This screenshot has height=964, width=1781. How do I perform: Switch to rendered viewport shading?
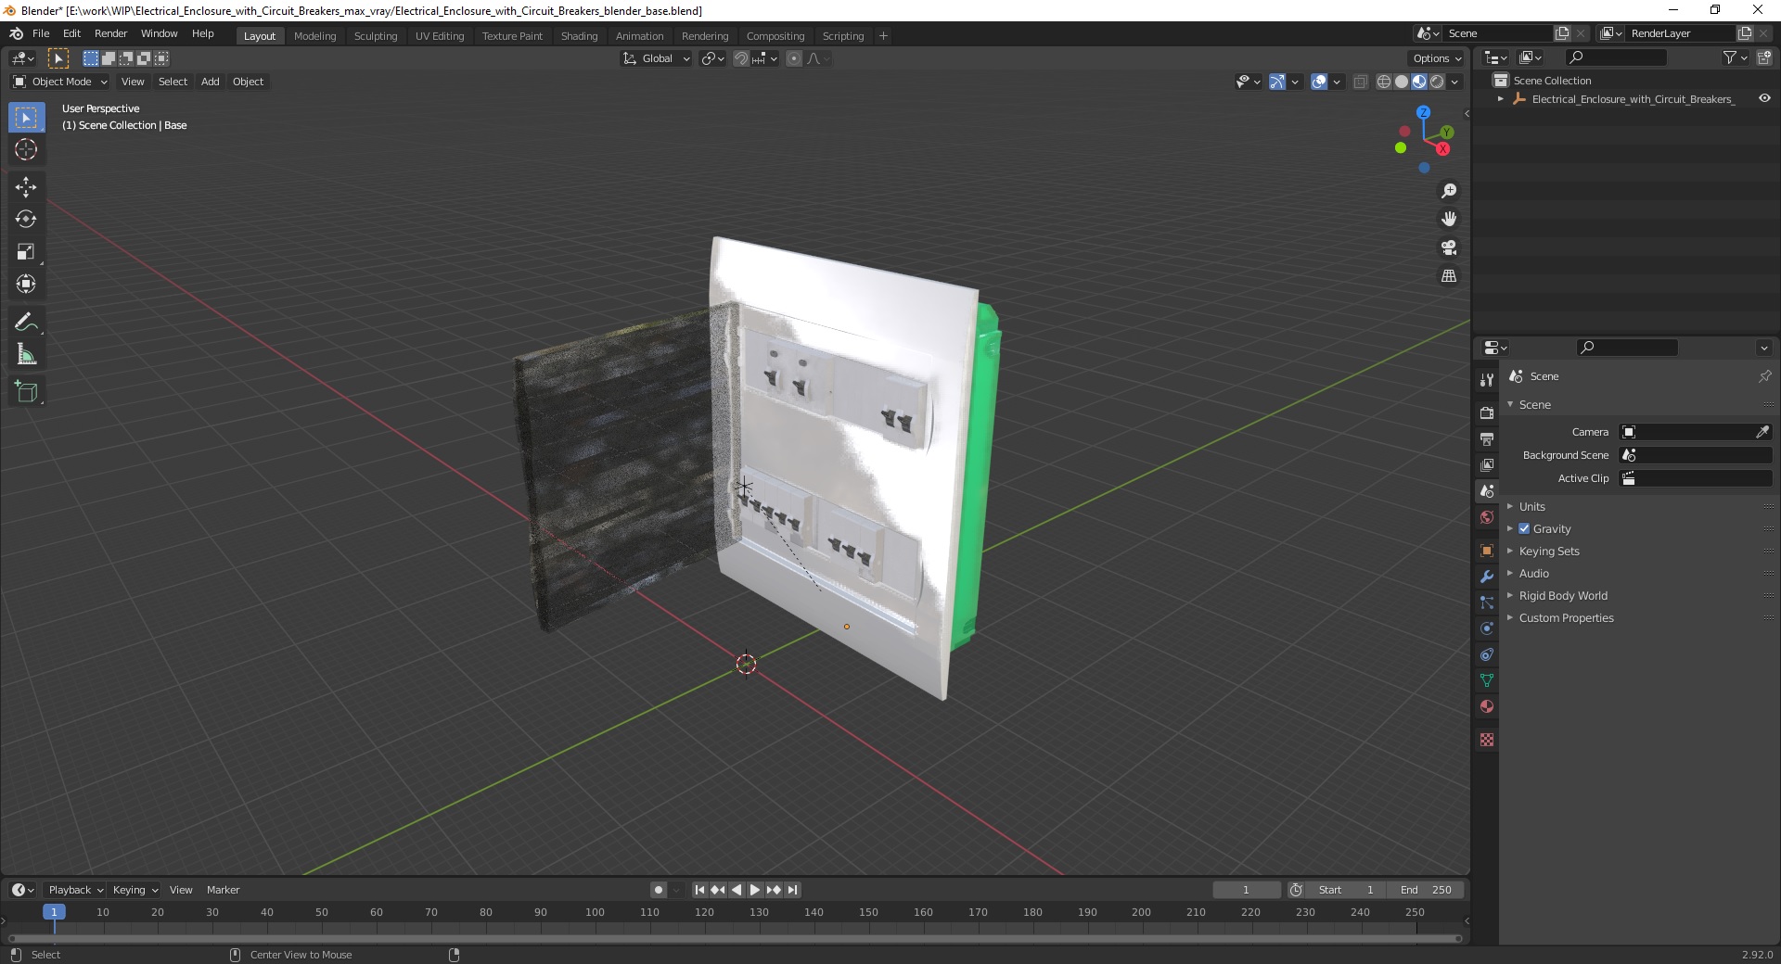(x=1437, y=82)
